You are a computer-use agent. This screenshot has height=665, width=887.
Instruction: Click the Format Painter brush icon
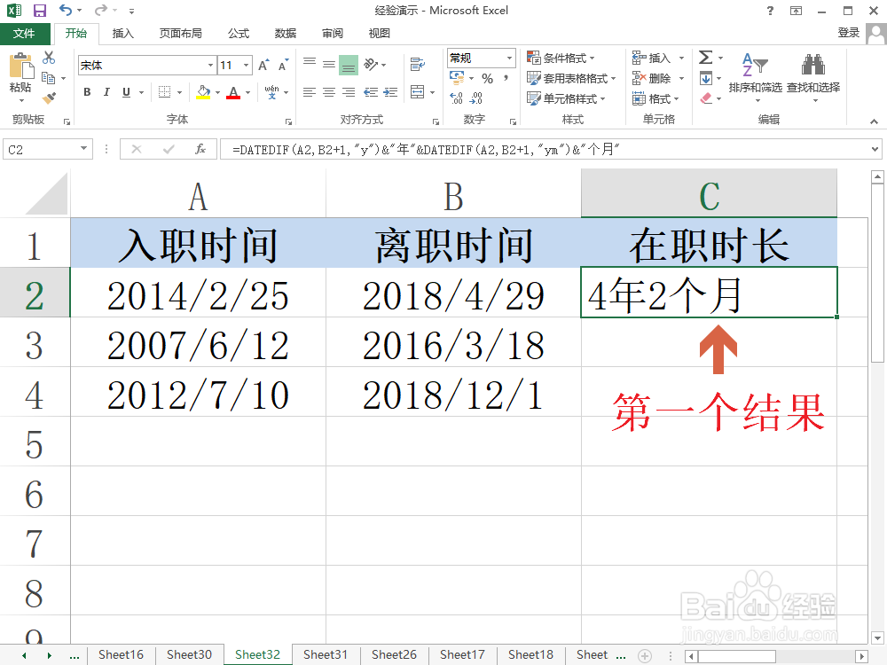point(49,98)
